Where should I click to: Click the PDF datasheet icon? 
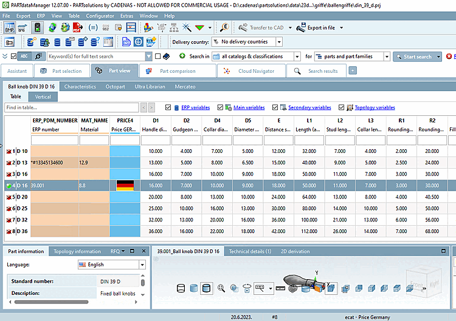(77, 28)
